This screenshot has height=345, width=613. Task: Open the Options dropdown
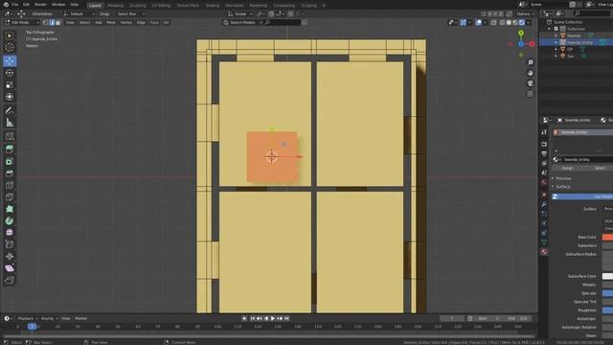tap(526, 13)
